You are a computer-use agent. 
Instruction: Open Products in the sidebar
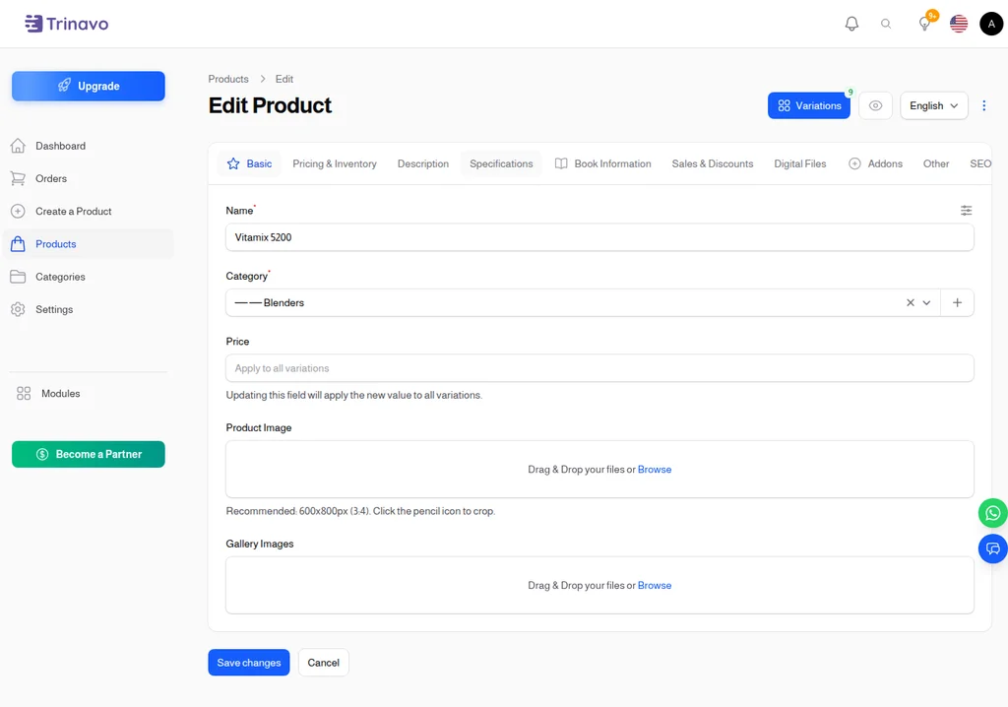coord(88,244)
